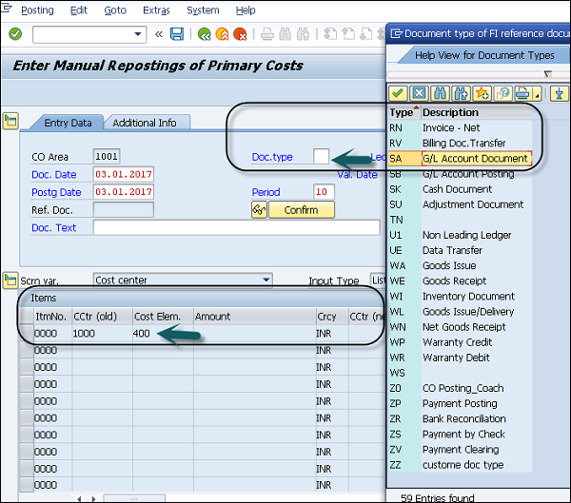Image resolution: width=571 pixels, height=503 pixels.
Task: Expand restrictions with the popup triangle arrow
Action: [x=547, y=73]
